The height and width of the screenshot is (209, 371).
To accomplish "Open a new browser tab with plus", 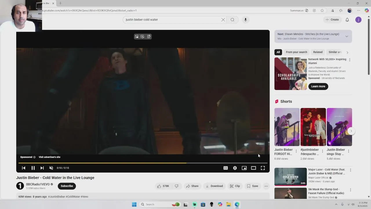I will 60,3.
